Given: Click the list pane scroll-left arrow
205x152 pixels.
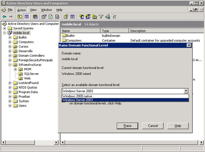Looking at the screenshot, I should coord(63,143).
